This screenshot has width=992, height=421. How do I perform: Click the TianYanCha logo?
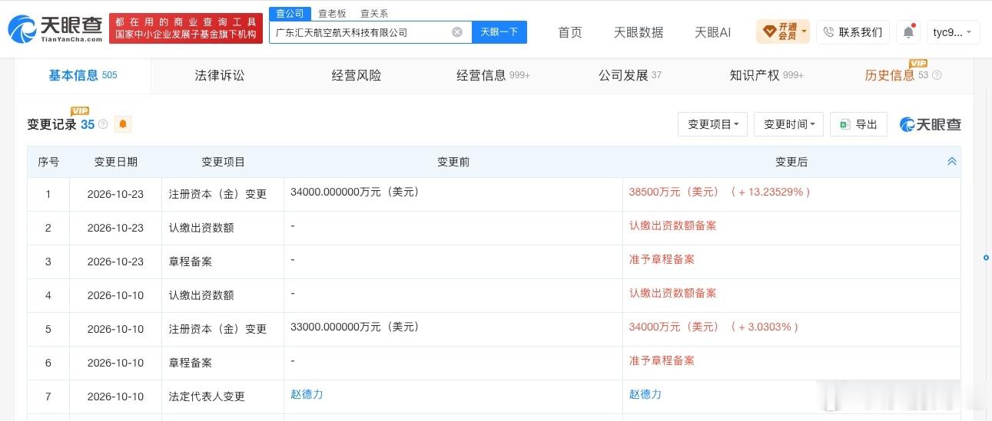click(55, 30)
